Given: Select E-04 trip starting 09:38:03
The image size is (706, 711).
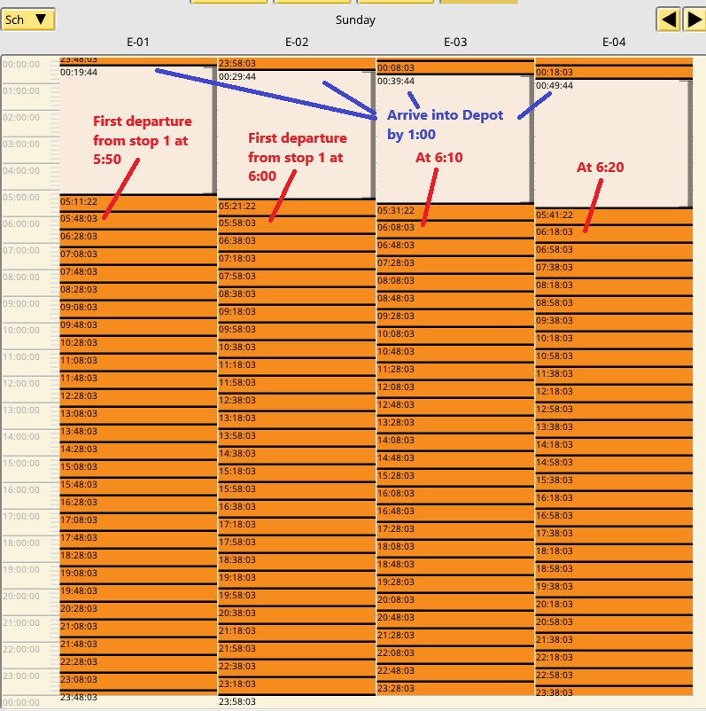Looking at the screenshot, I should coord(614,323).
